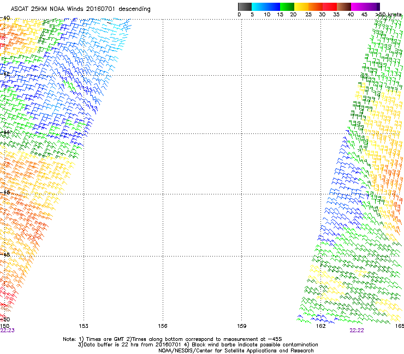Screen dimensions: 404x354
Task: Click the '-40' latitude axis label
Action: 5,18
